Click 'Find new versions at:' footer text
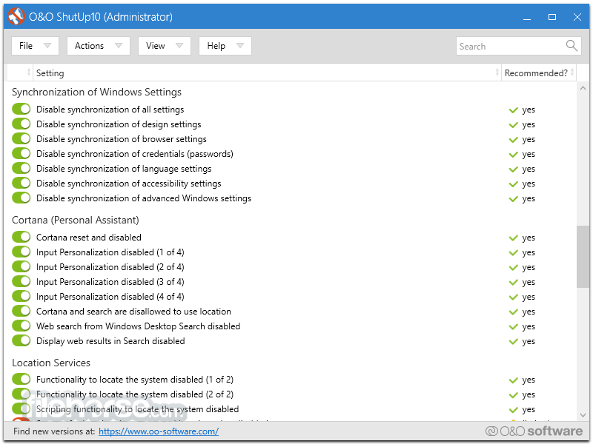 tap(54, 431)
